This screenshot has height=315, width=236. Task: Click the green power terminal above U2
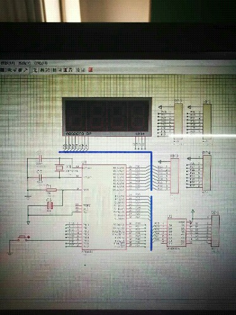[x=193, y=212]
